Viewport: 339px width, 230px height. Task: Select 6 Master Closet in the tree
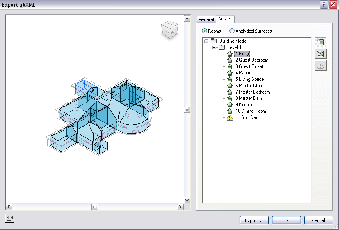tap(250, 86)
